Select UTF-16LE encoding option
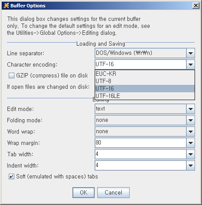Viewport: 202px width, 205px height. [x=145, y=96]
